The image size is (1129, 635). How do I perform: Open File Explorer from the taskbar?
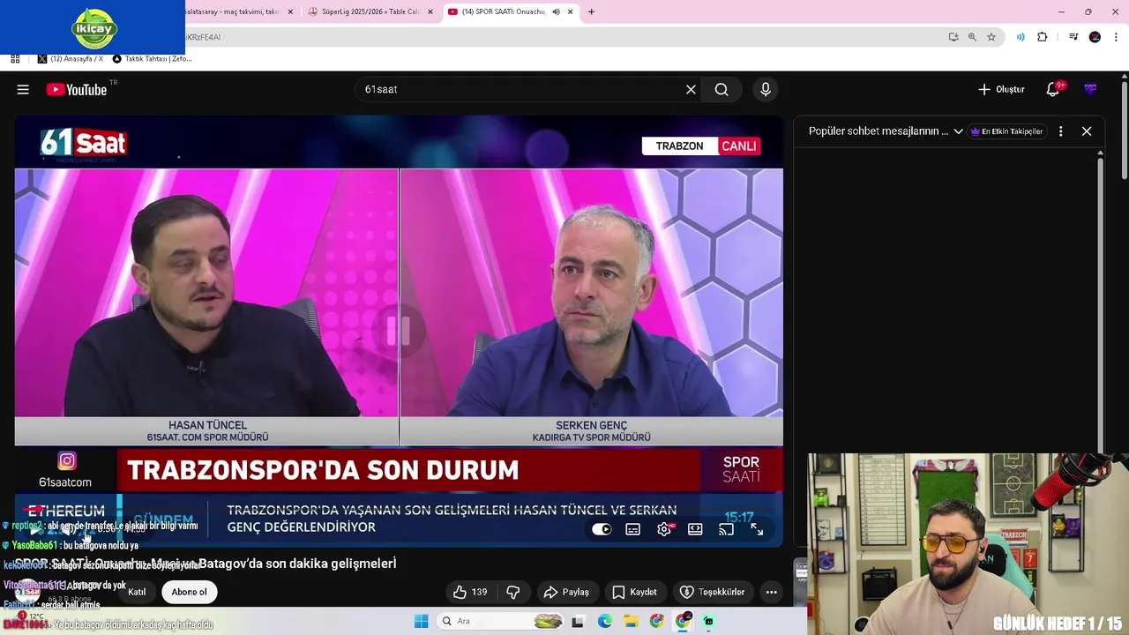click(631, 621)
